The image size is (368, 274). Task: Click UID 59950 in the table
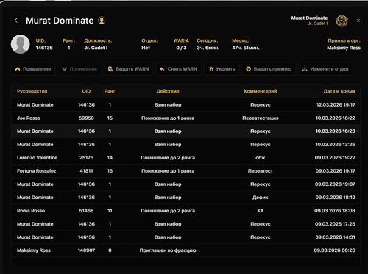pos(86,118)
